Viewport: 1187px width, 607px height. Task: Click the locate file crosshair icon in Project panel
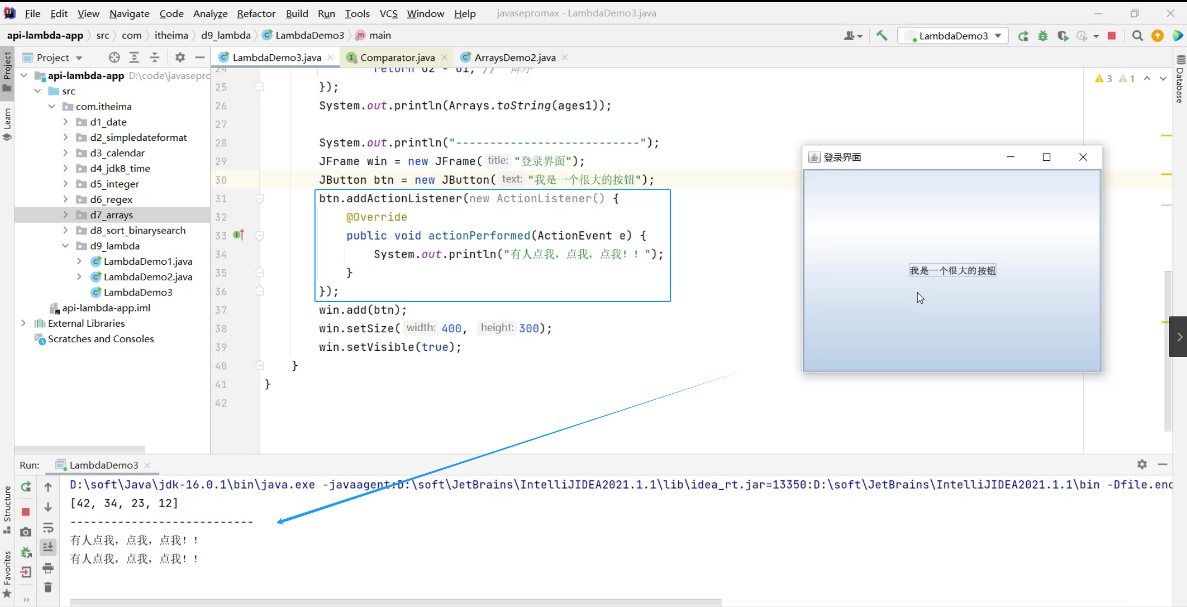click(114, 58)
